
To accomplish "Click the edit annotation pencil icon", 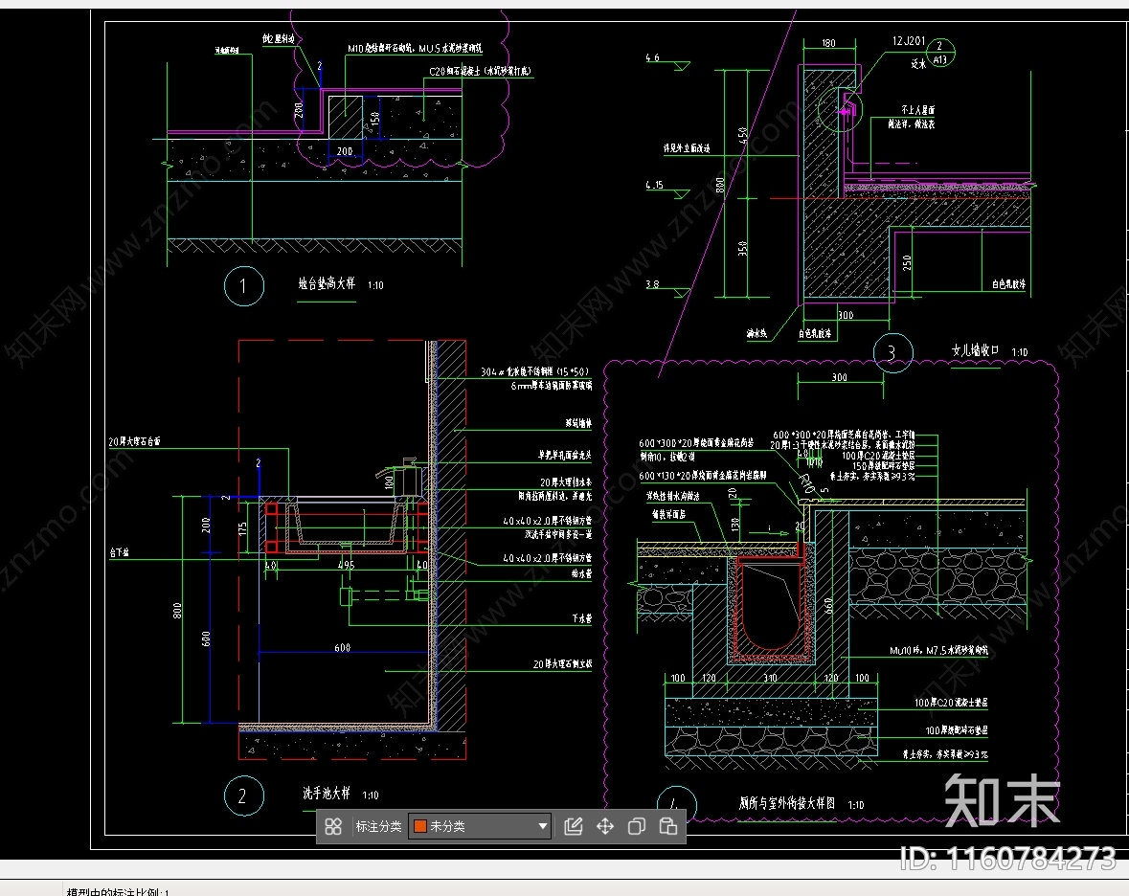I will [x=574, y=826].
